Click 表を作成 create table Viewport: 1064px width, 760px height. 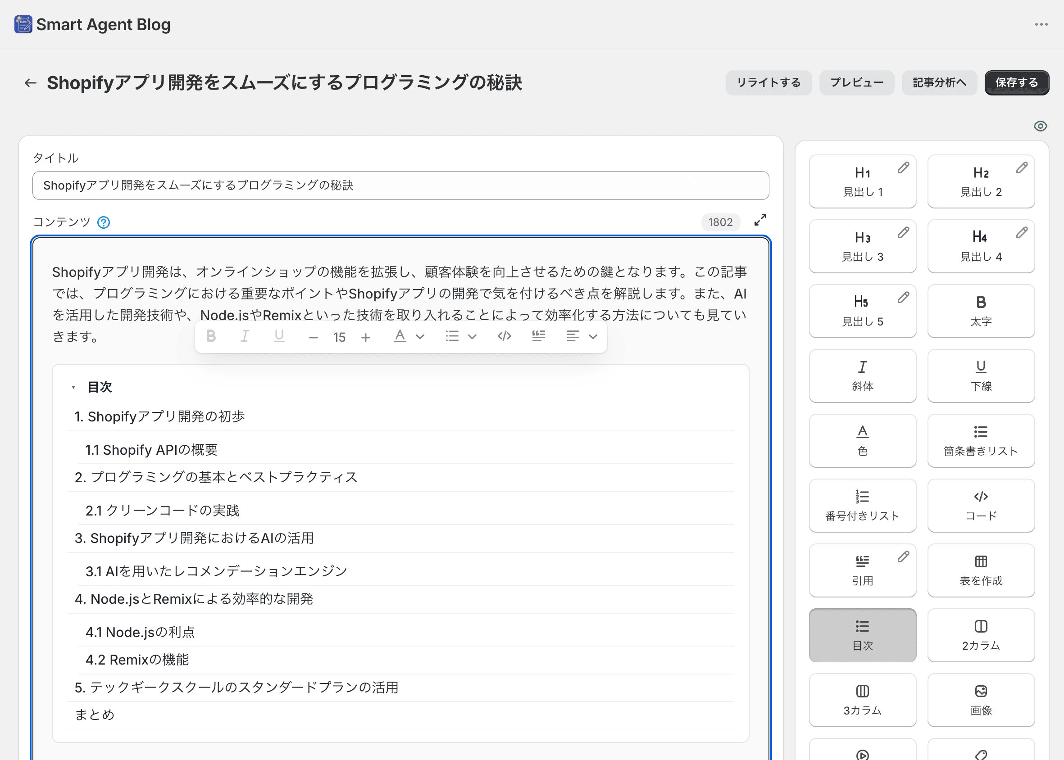click(981, 570)
